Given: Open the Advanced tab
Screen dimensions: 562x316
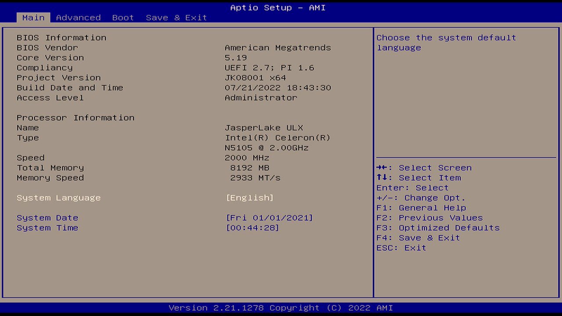Looking at the screenshot, I should (x=78, y=18).
